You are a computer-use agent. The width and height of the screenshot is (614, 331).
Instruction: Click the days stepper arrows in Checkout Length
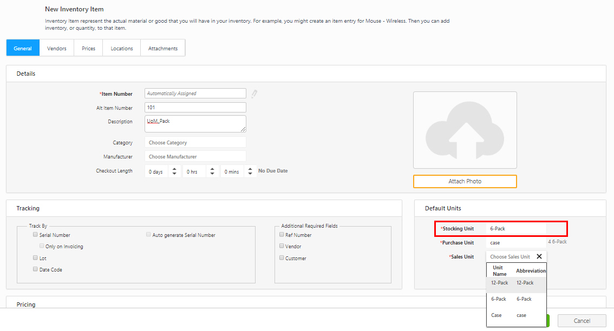point(174,171)
